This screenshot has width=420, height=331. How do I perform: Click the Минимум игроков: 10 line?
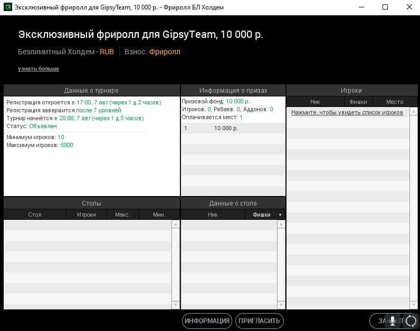(x=35, y=137)
